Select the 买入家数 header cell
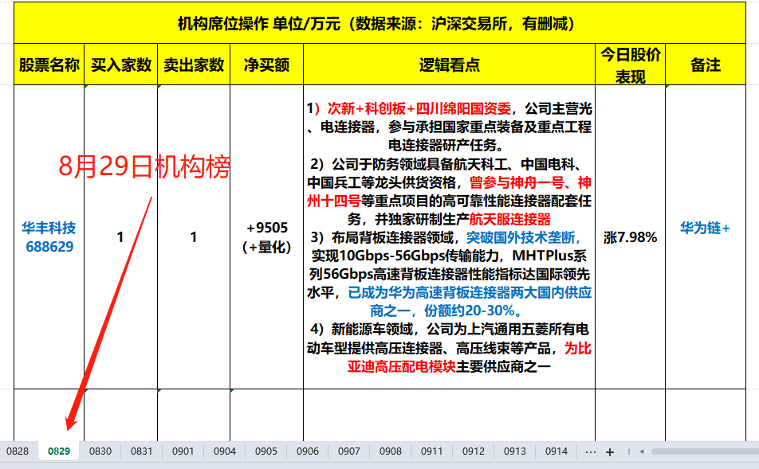This screenshot has width=759, height=469. tap(121, 64)
